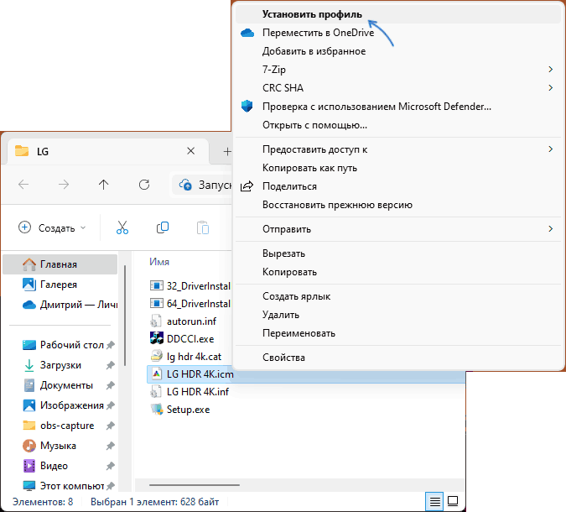Open 'Дмитрий — Личный' OneDrive folder
This screenshot has width=566, height=512.
[x=60, y=305]
